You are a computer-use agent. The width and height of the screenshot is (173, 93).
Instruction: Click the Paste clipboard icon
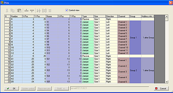(20, 11)
